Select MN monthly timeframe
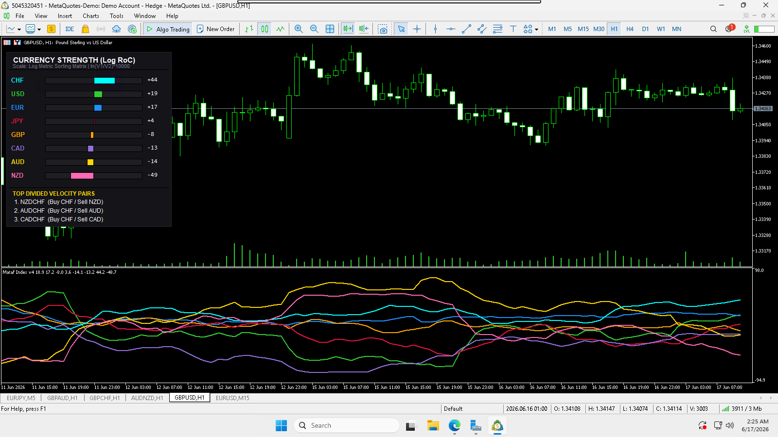 [x=676, y=29]
